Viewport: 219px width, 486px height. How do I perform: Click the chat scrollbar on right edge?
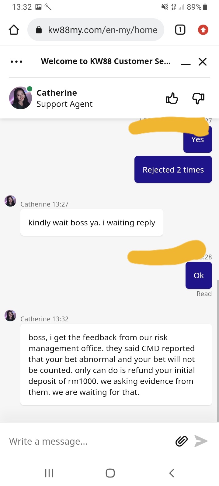pos(218,351)
